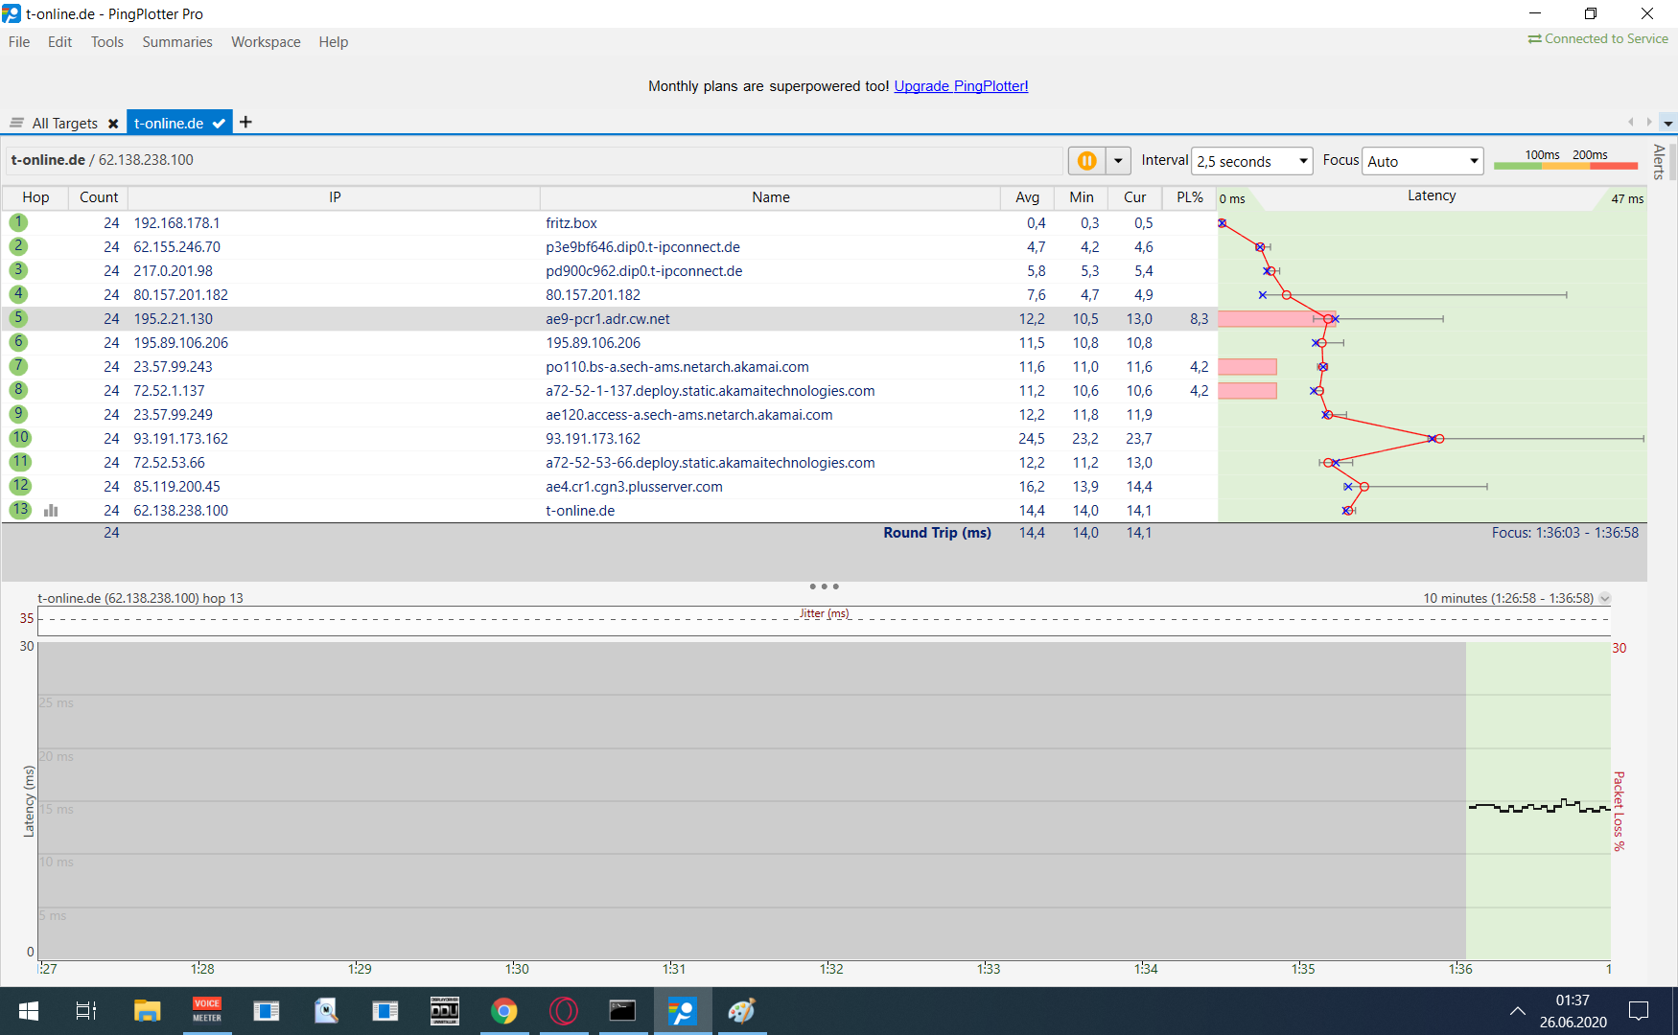Show hidden system tray icons
Viewport: 1678px width, 1035px height.
pos(1517,1011)
